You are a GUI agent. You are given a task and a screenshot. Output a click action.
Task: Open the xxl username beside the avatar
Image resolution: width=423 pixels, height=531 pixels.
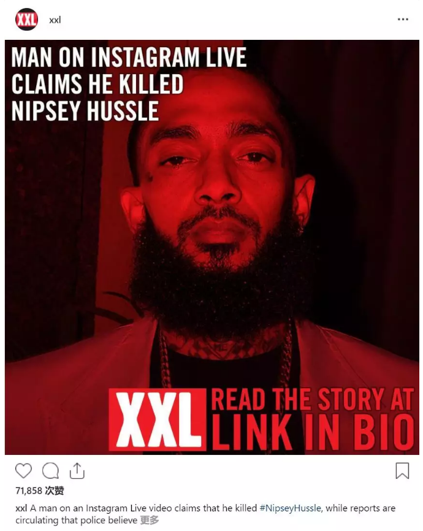click(x=55, y=20)
